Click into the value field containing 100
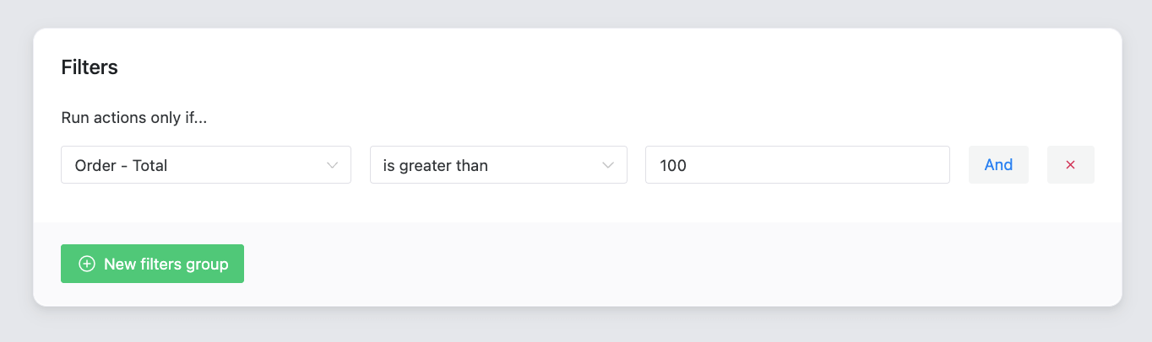This screenshot has height=342, width=1152. click(x=797, y=165)
